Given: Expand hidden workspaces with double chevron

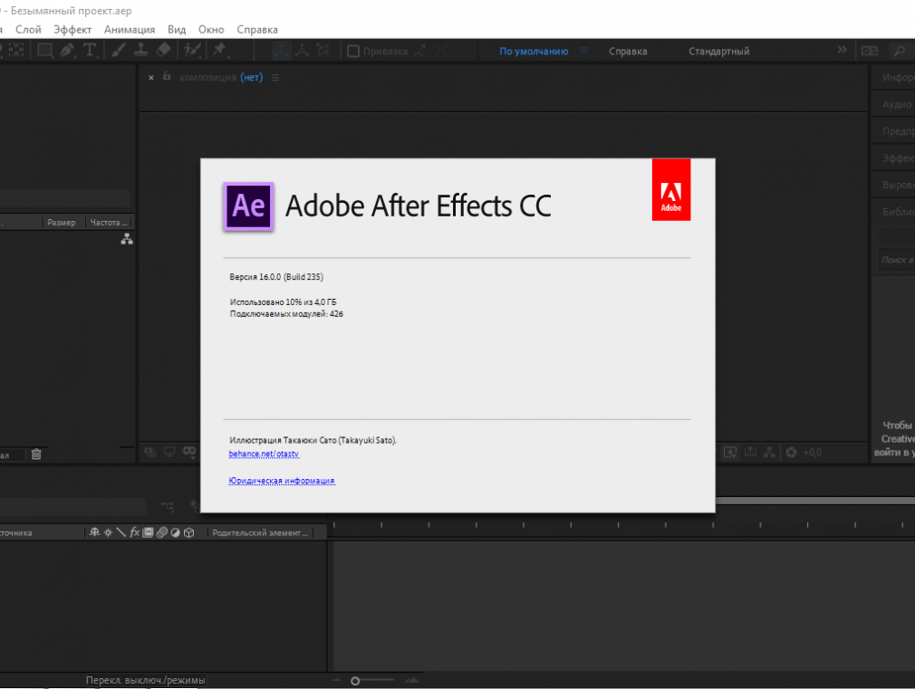Looking at the screenshot, I should click(x=842, y=50).
